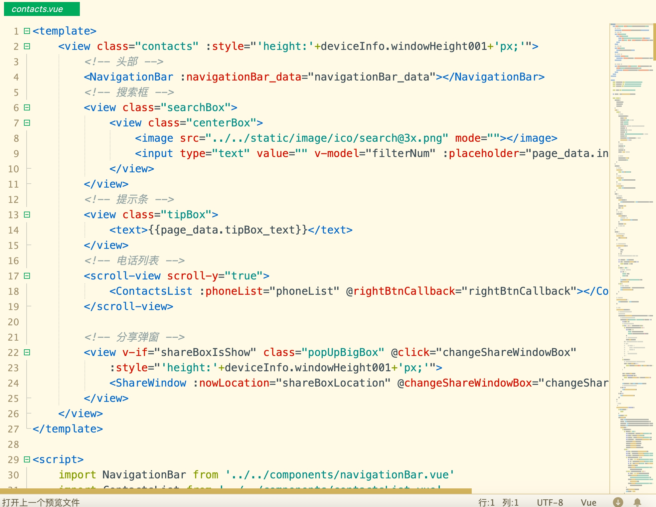This screenshot has height=507, width=656.
Task: Change the Vue language mode in status bar
Action: click(x=588, y=502)
